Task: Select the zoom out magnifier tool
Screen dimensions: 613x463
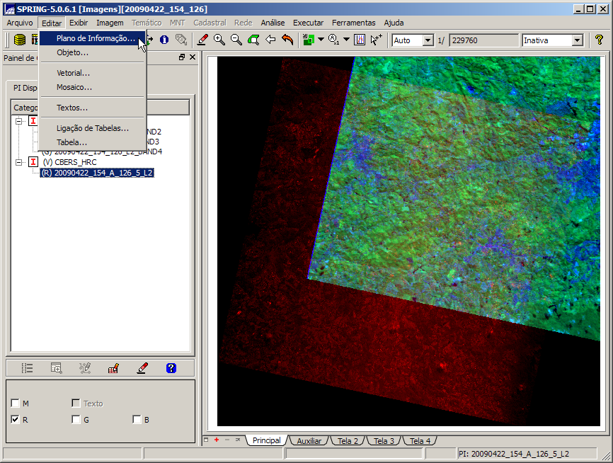Action: point(236,40)
